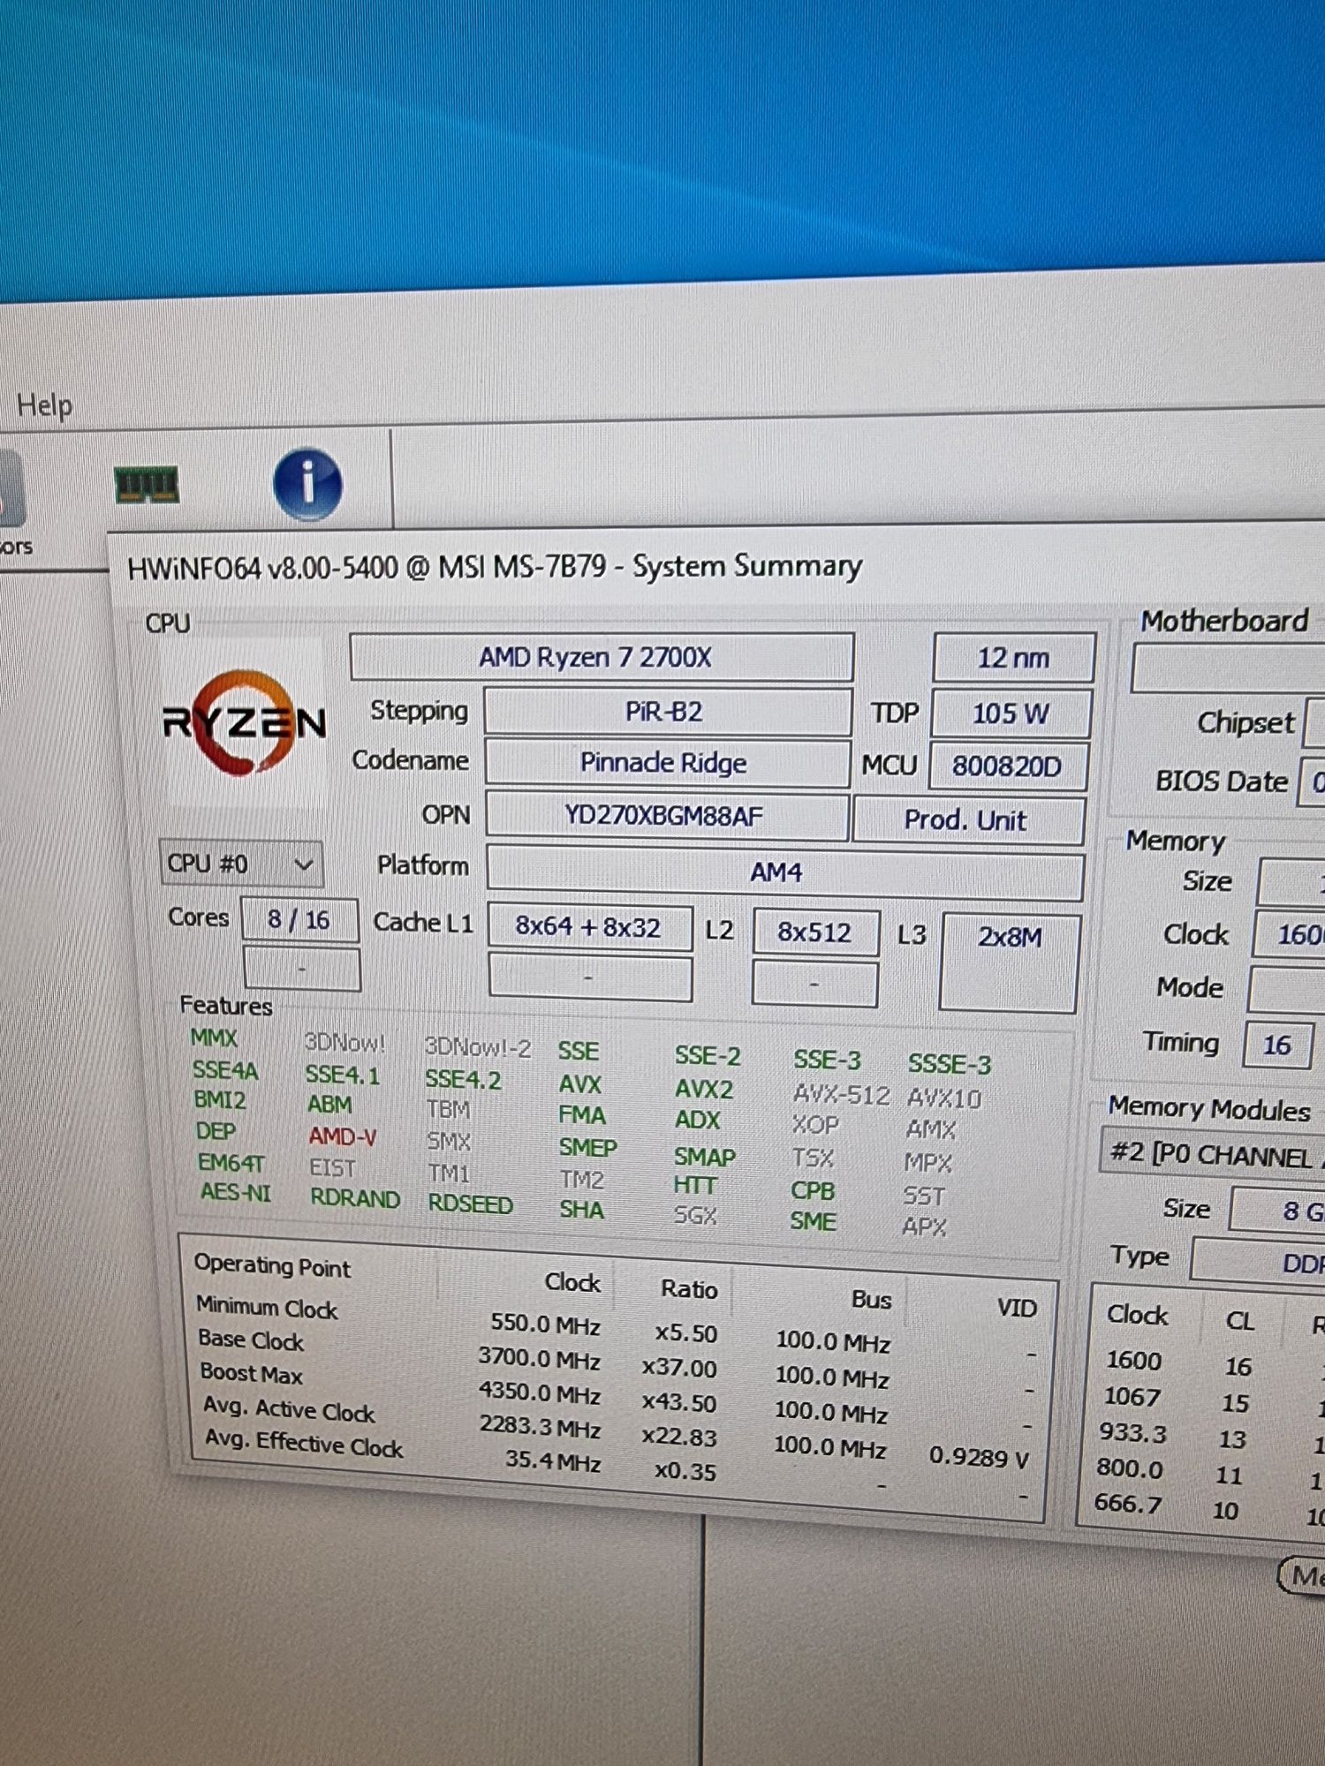Click the Boost Max value 4350.0 MHz
This screenshot has width=1325, height=1766.
coord(540,1392)
